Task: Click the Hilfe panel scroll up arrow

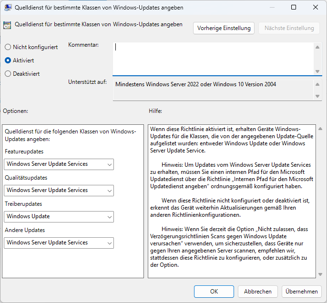Action: [320, 129]
